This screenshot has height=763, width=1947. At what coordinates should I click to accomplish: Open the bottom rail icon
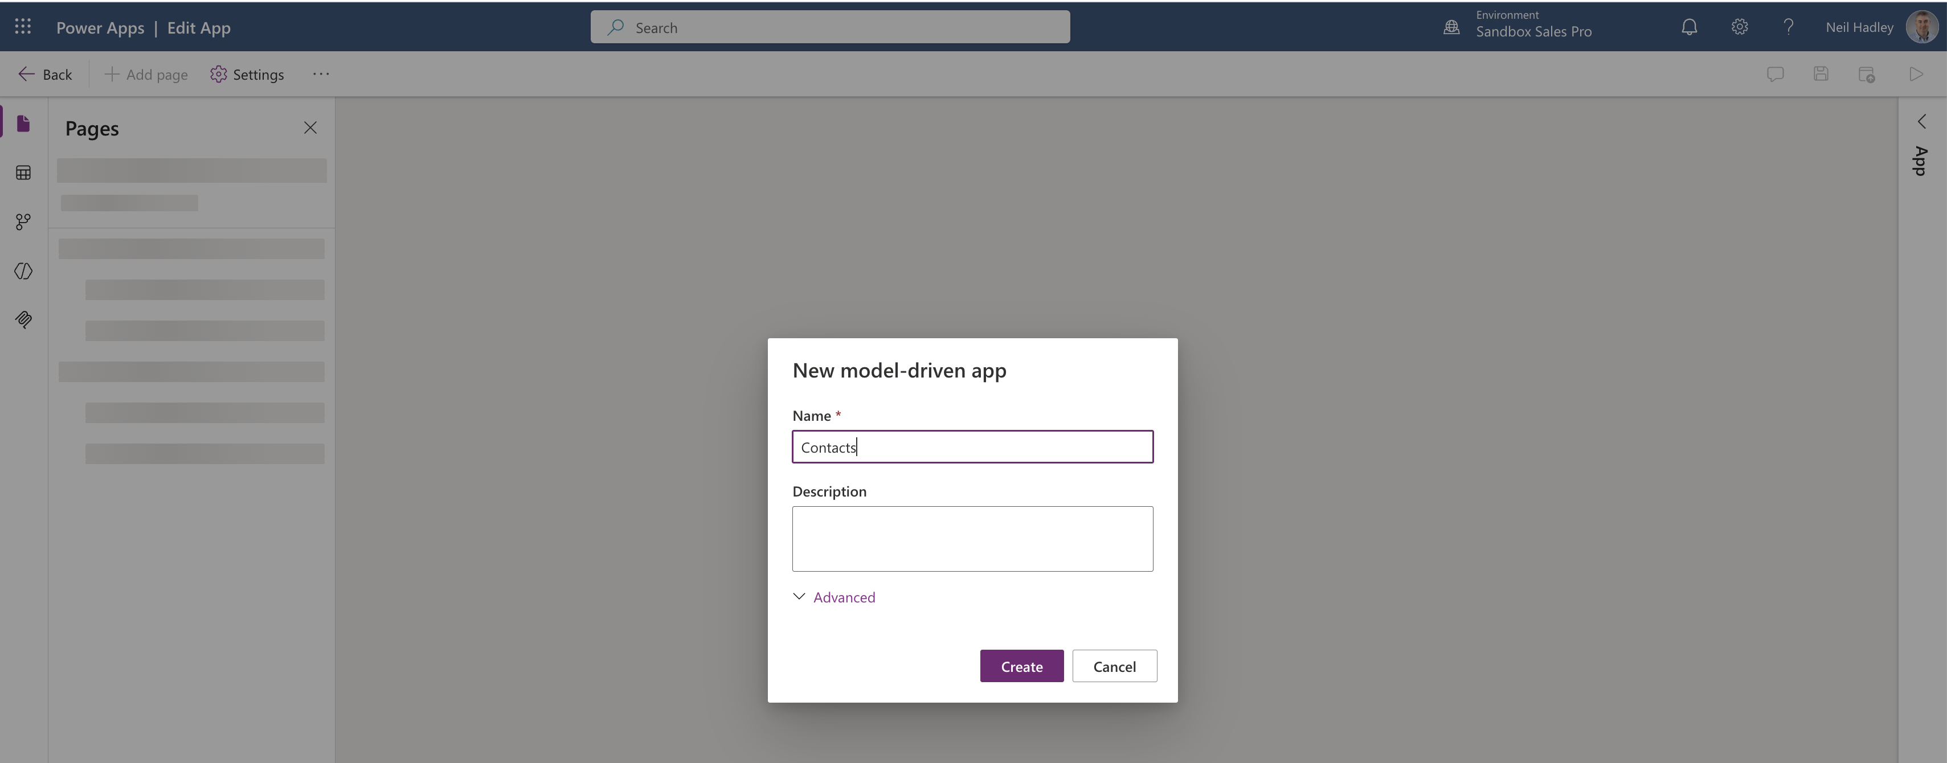(23, 319)
